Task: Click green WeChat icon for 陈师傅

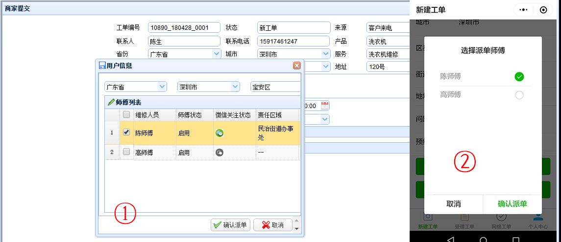Action: [x=220, y=133]
